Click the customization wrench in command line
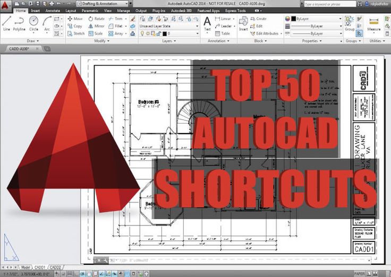This screenshot has height=277, width=391. click(x=105, y=261)
